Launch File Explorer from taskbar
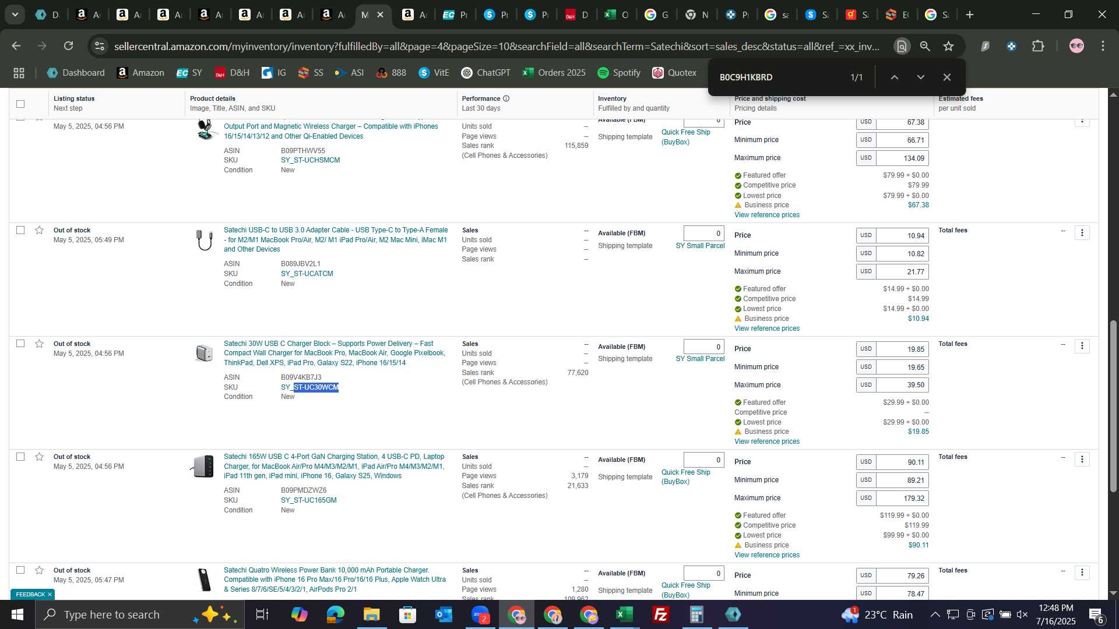 pyautogui.click(x=371, y=614)
